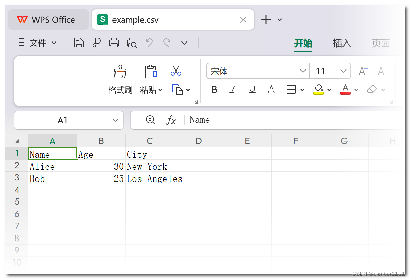Click the Redo arrow
410x279 pixels.
pos(167,43)
